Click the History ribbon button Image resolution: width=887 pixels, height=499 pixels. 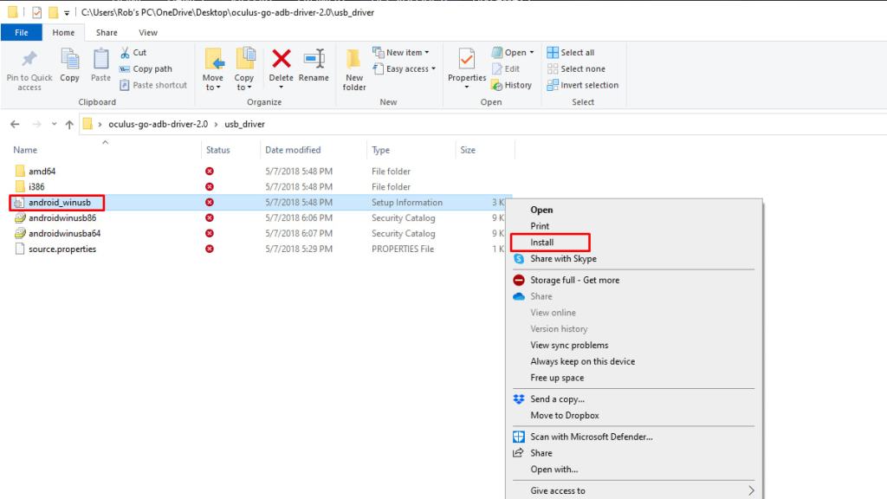(511, 85)
